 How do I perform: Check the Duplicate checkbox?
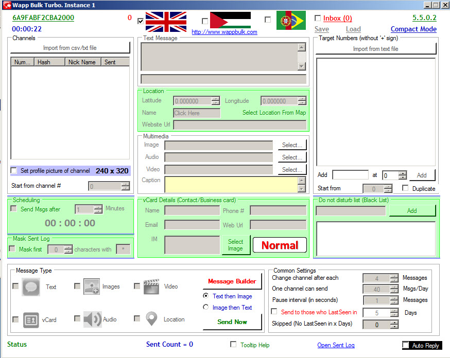405,188
